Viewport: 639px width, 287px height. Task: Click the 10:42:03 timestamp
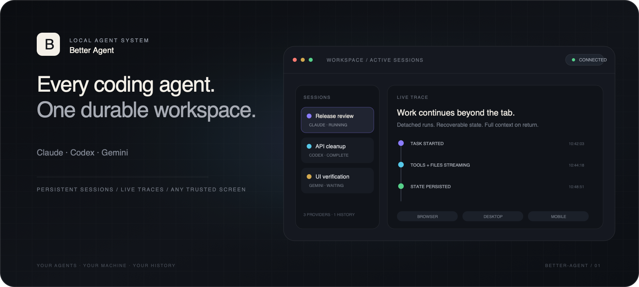(576, 143)
